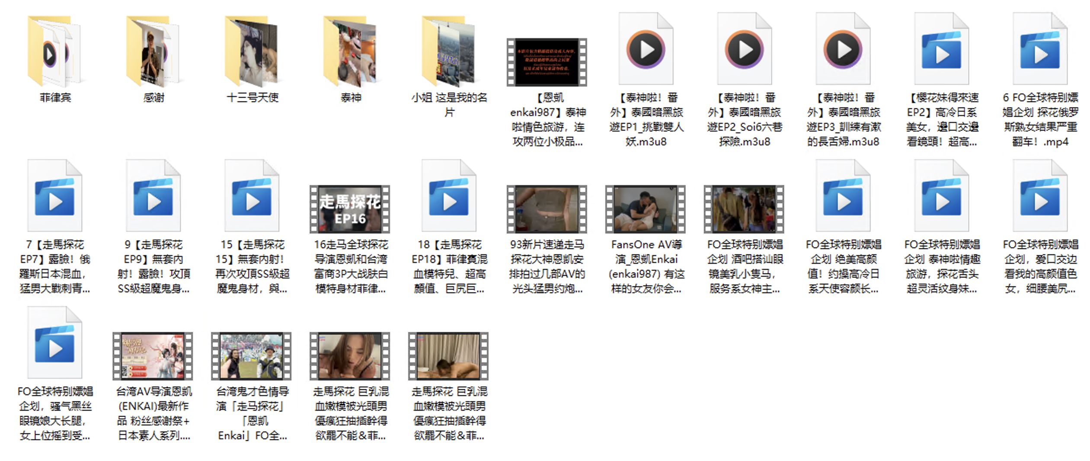Select the 十三号天使 folder
The height and width of the screenshot is (461, 1090).
coord(252,52)
